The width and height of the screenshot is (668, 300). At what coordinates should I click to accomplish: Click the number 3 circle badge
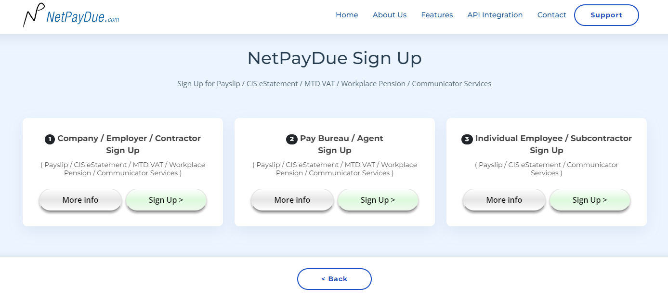[467, 139]
